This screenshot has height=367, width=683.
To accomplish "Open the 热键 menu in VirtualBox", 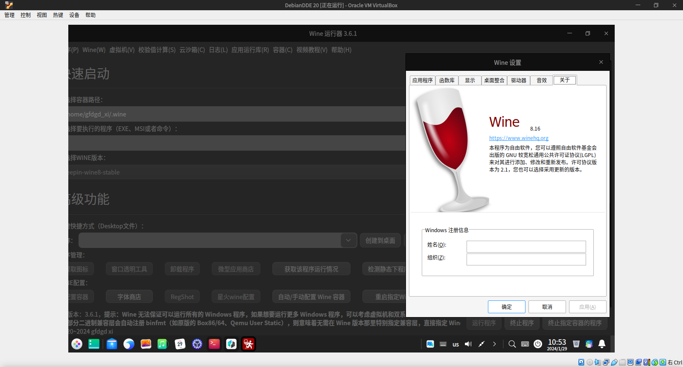I will (x=58, y=15).
